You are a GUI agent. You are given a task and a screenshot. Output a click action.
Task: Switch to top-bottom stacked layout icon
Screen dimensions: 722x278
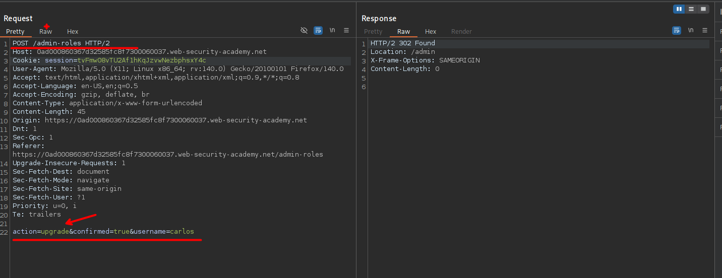tap(691, 9)
